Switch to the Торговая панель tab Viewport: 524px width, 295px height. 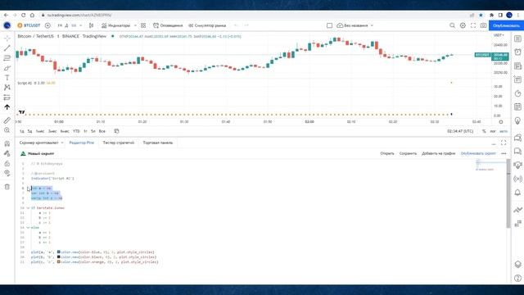(158, 143)
